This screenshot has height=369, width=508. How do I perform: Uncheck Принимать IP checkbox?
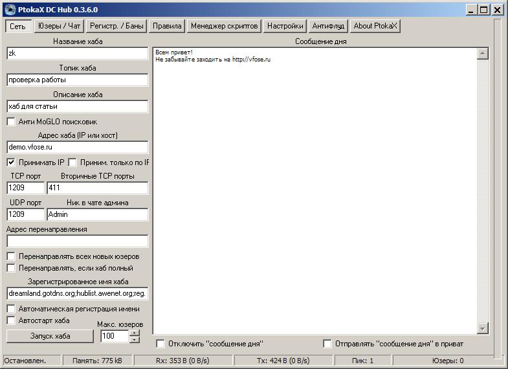[11, 162]
